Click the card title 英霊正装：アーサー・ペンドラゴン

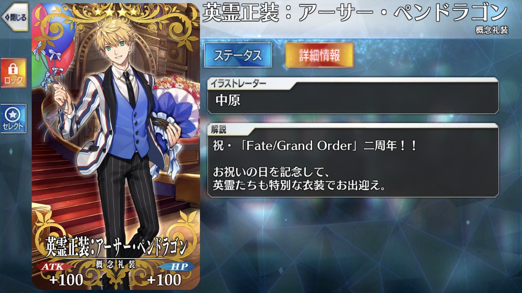tap(355, 14)
